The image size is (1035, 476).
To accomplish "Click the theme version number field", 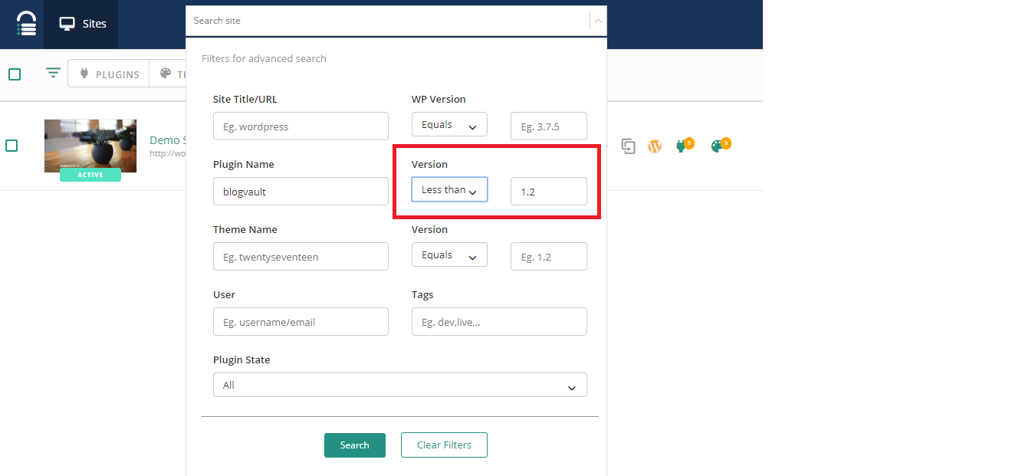I will point(549,257).
